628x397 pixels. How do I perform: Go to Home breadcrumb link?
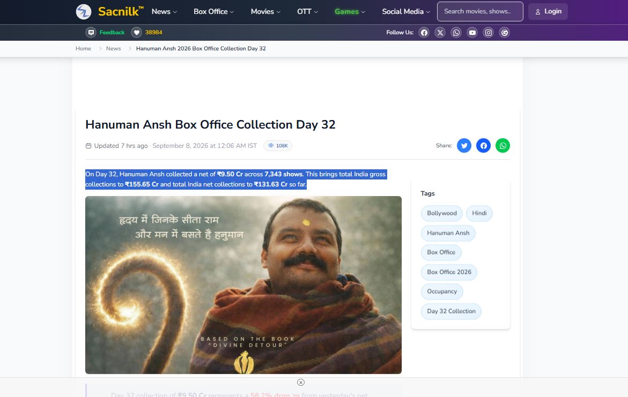83,48
